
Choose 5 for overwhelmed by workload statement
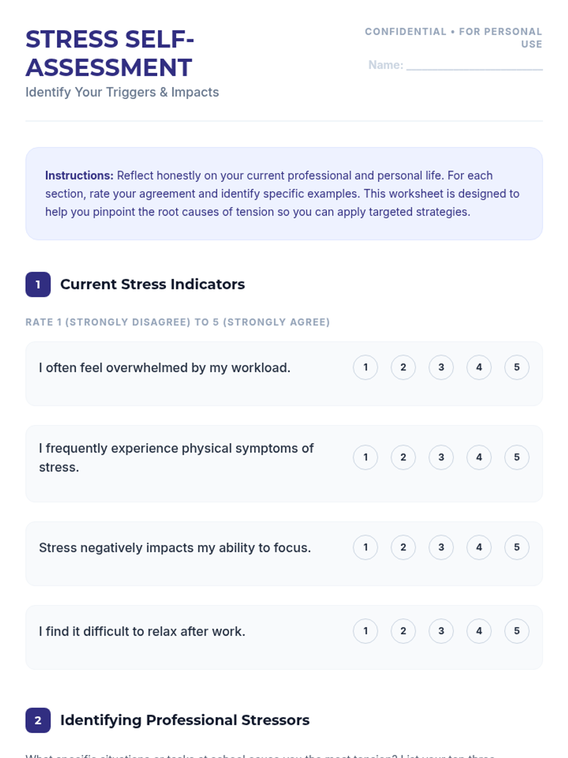[x=517, y=367]
